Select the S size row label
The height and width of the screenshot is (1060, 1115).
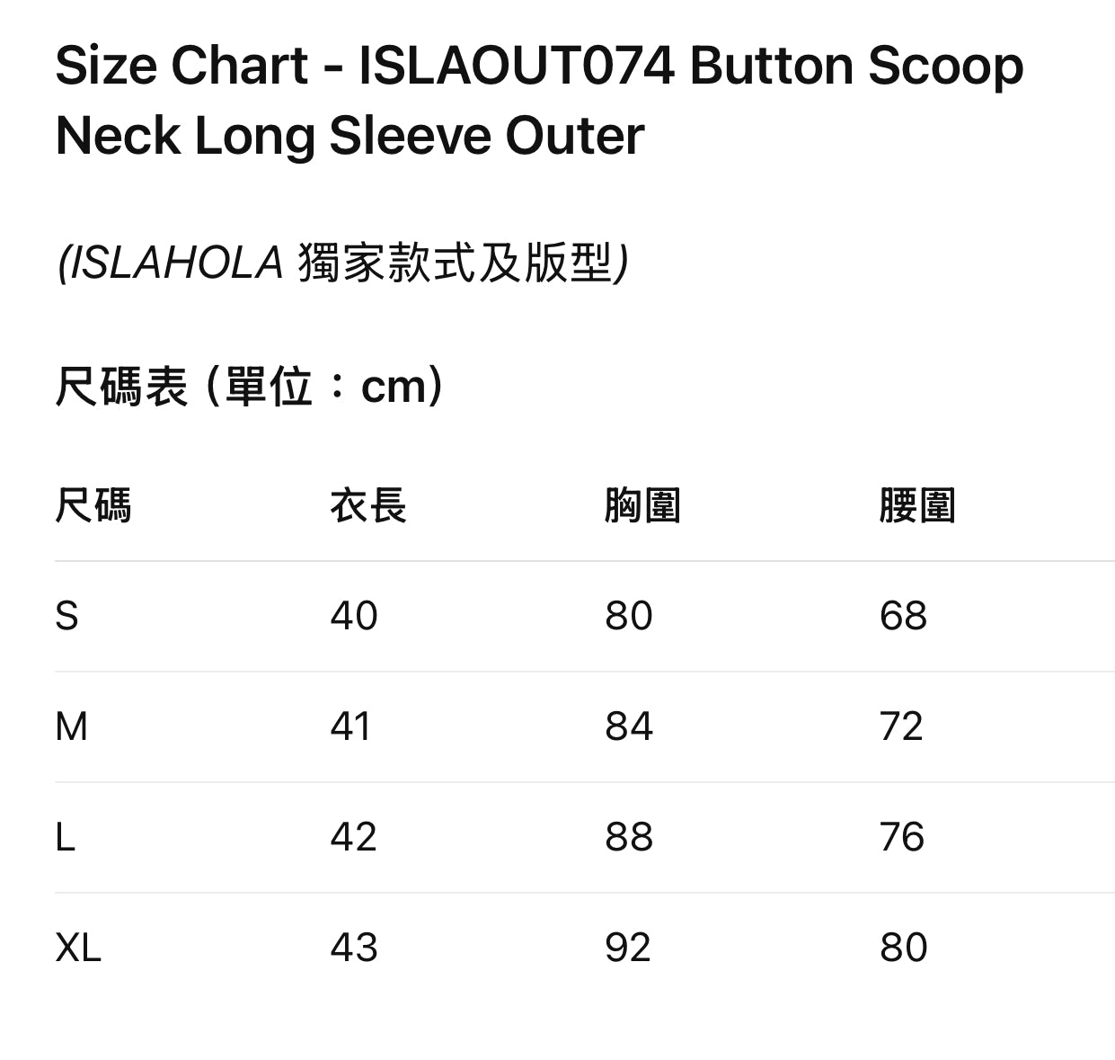[x=66, y=616]
